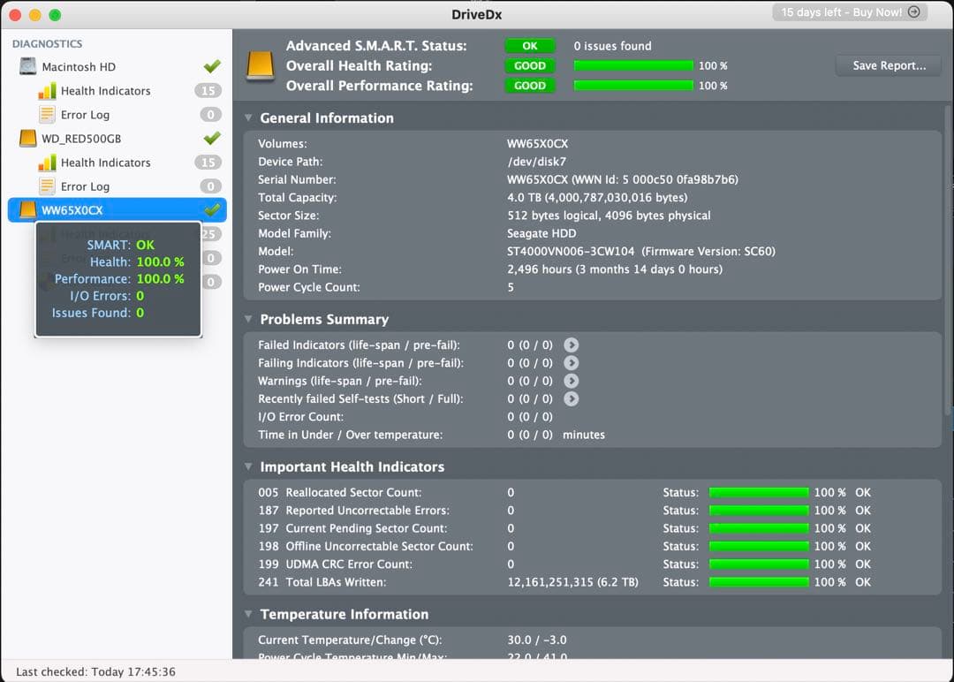Screen dimensions: 954x682
Task: Click status bar for Reallocated Sector Count
Action: click(759, 492)
